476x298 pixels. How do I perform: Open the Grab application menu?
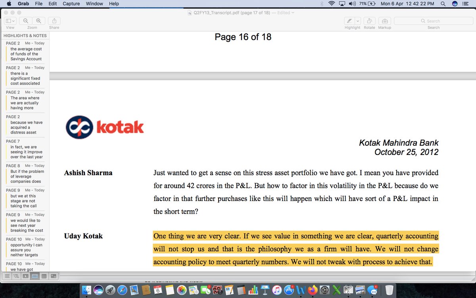pyautogui.click(x=23, y=4)
